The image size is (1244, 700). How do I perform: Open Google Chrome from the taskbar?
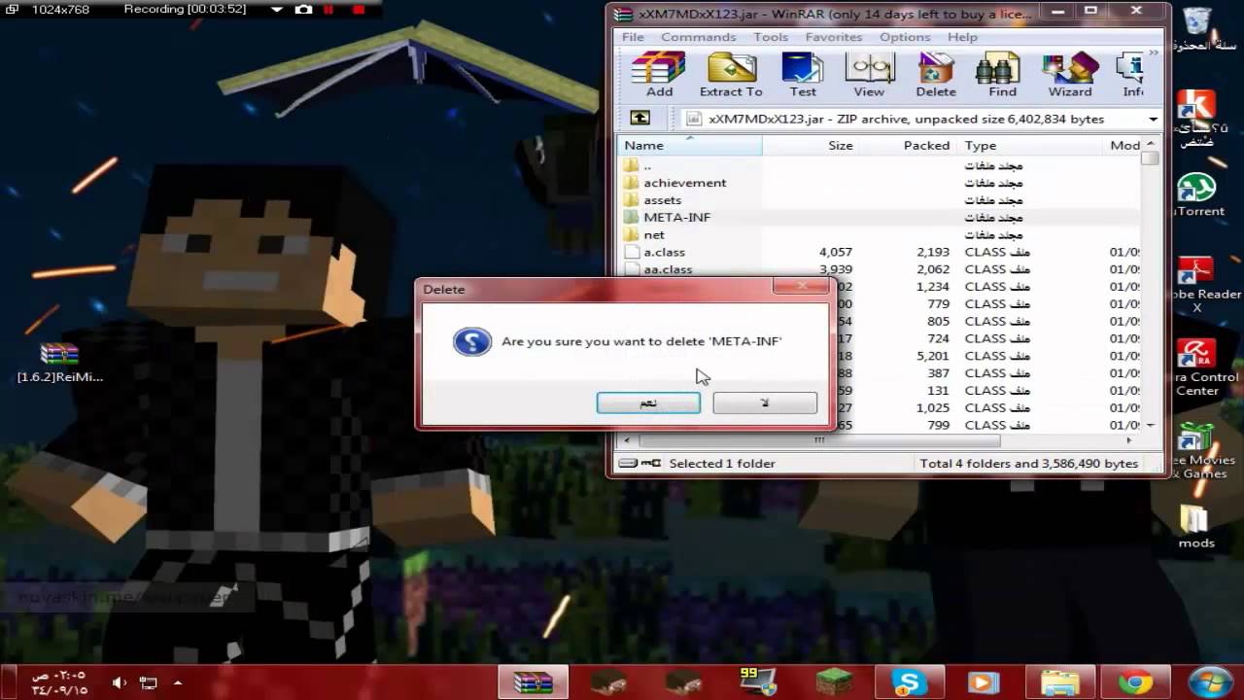[x=1134, y=682]
